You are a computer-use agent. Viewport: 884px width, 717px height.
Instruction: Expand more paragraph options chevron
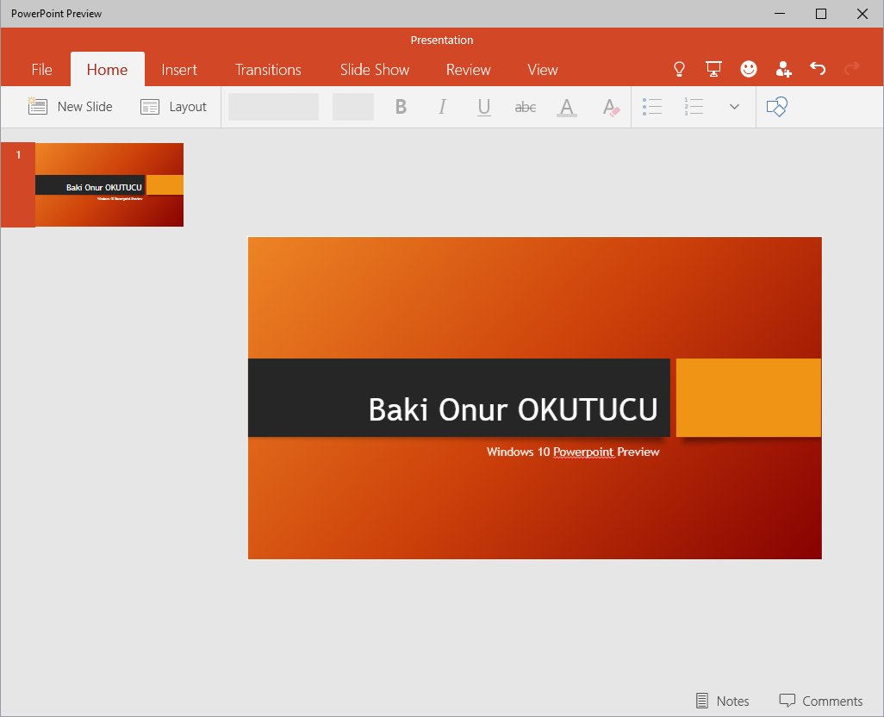coord(734,107)
